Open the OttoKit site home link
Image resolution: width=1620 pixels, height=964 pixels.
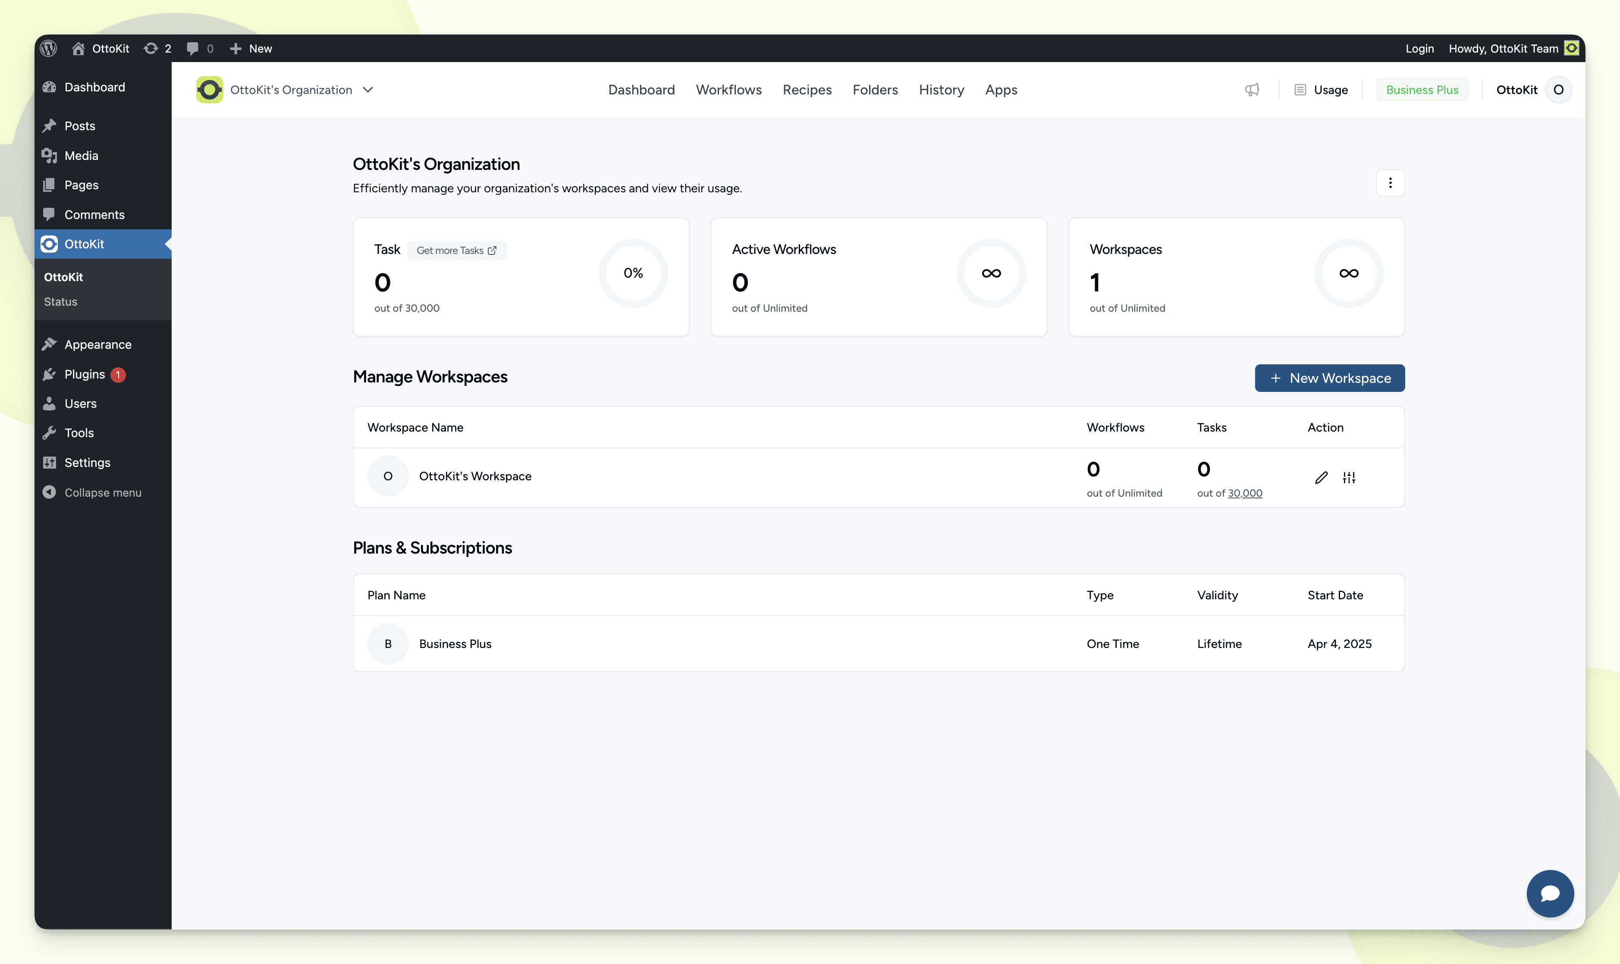(x=100, y=49)
